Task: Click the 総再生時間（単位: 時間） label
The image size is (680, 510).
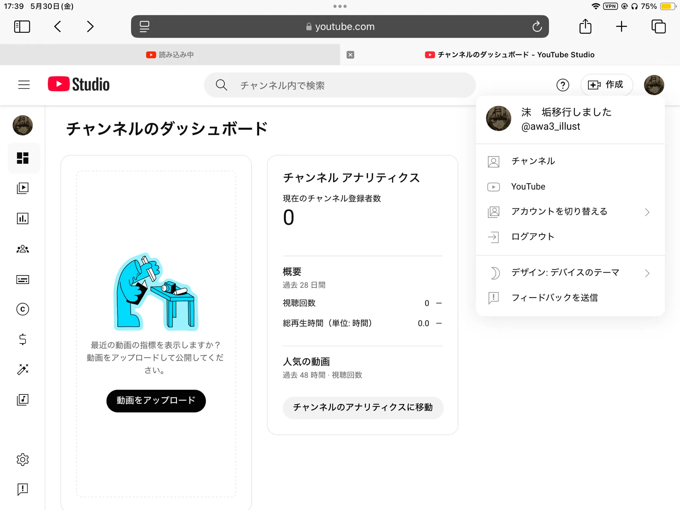Action: (328, 323)
